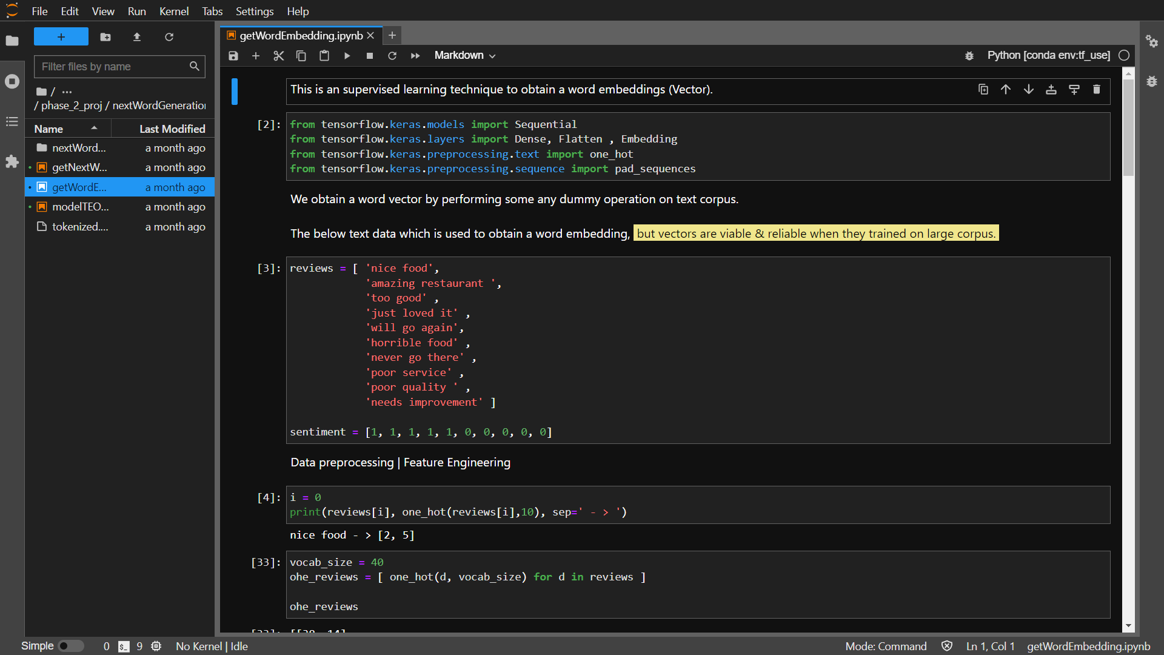This screenshot has width=1164, height=655.
Task: Open the file browser sidebar tab
Action: pos(12,41)
